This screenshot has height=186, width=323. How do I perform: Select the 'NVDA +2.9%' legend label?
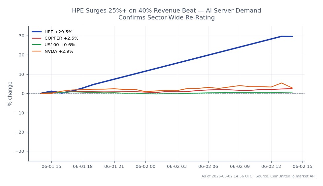(x=59, y=51)
